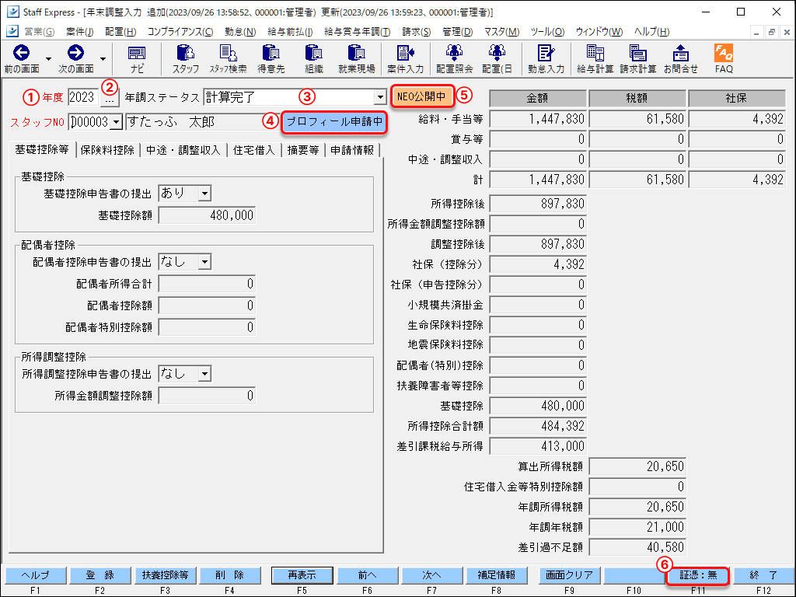Open the 基礎控除申告書の提出 dropdown
The image size is (796, 597).
pyautogui.click(x=204, y=194)
